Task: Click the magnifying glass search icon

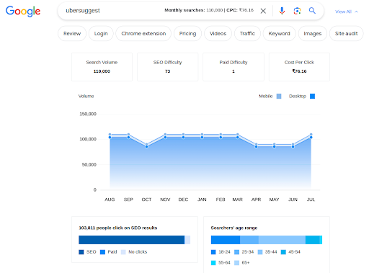Action: click(312, 11)
